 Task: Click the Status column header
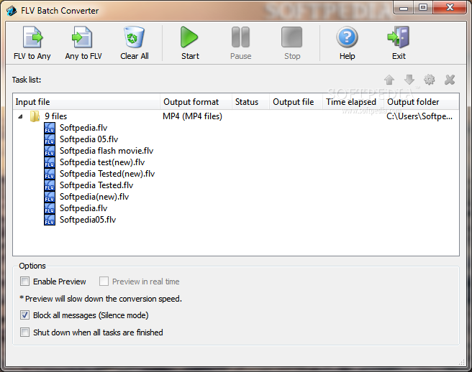[x=250, y=102]
